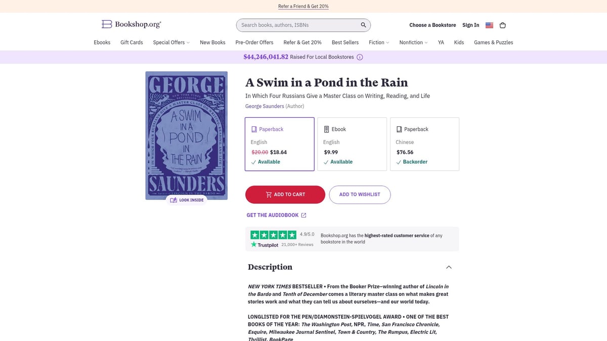Screen dimensions: 607x341
Task: Open the shopping cart icon
Action: [x=502, y=25]
